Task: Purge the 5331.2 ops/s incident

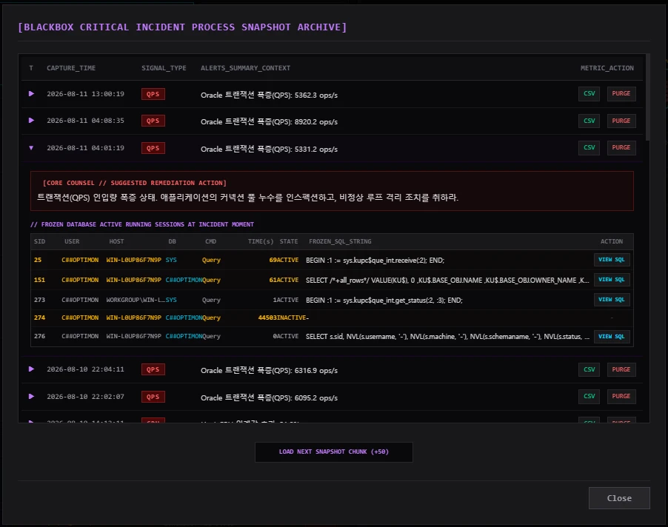Action: (621, 148)
